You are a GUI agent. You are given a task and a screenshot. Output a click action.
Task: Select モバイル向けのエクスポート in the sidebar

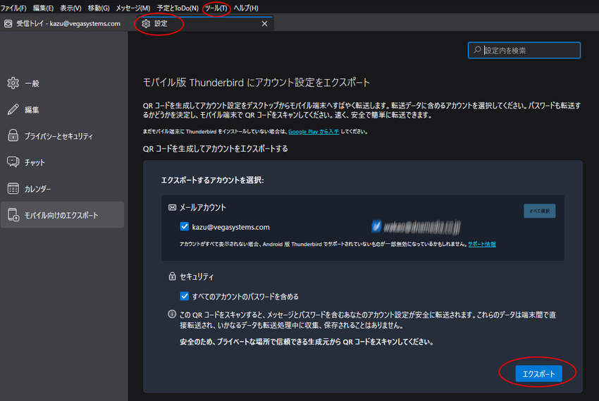pos(62,215)
